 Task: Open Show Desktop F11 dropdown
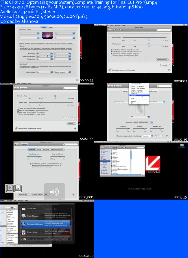45,59
